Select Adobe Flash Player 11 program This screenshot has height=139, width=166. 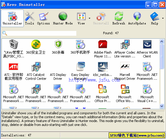[103, 49]
